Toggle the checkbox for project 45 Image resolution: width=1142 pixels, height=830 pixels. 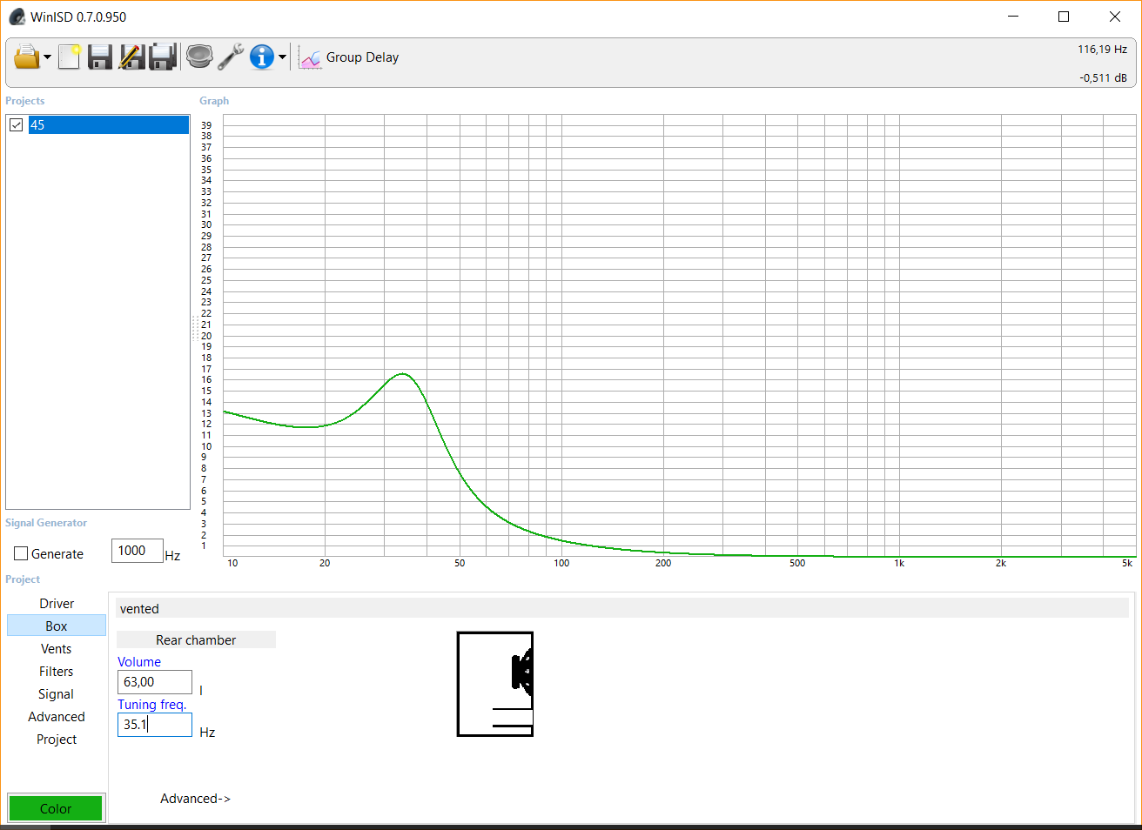(x=17, y=125)
